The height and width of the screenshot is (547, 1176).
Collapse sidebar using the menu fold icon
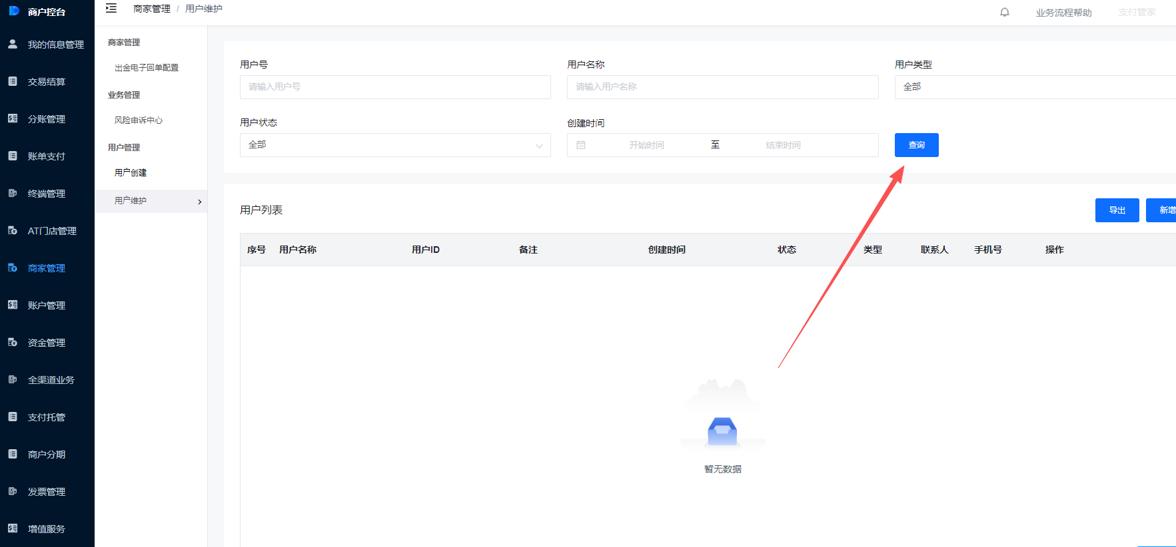(x=111, y=9)
